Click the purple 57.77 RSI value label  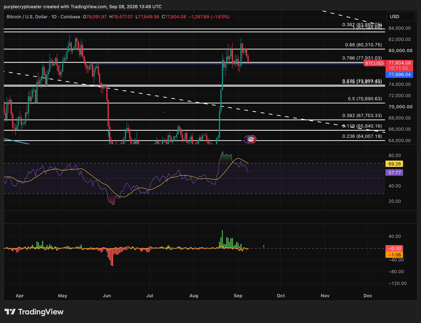point(395,172)
